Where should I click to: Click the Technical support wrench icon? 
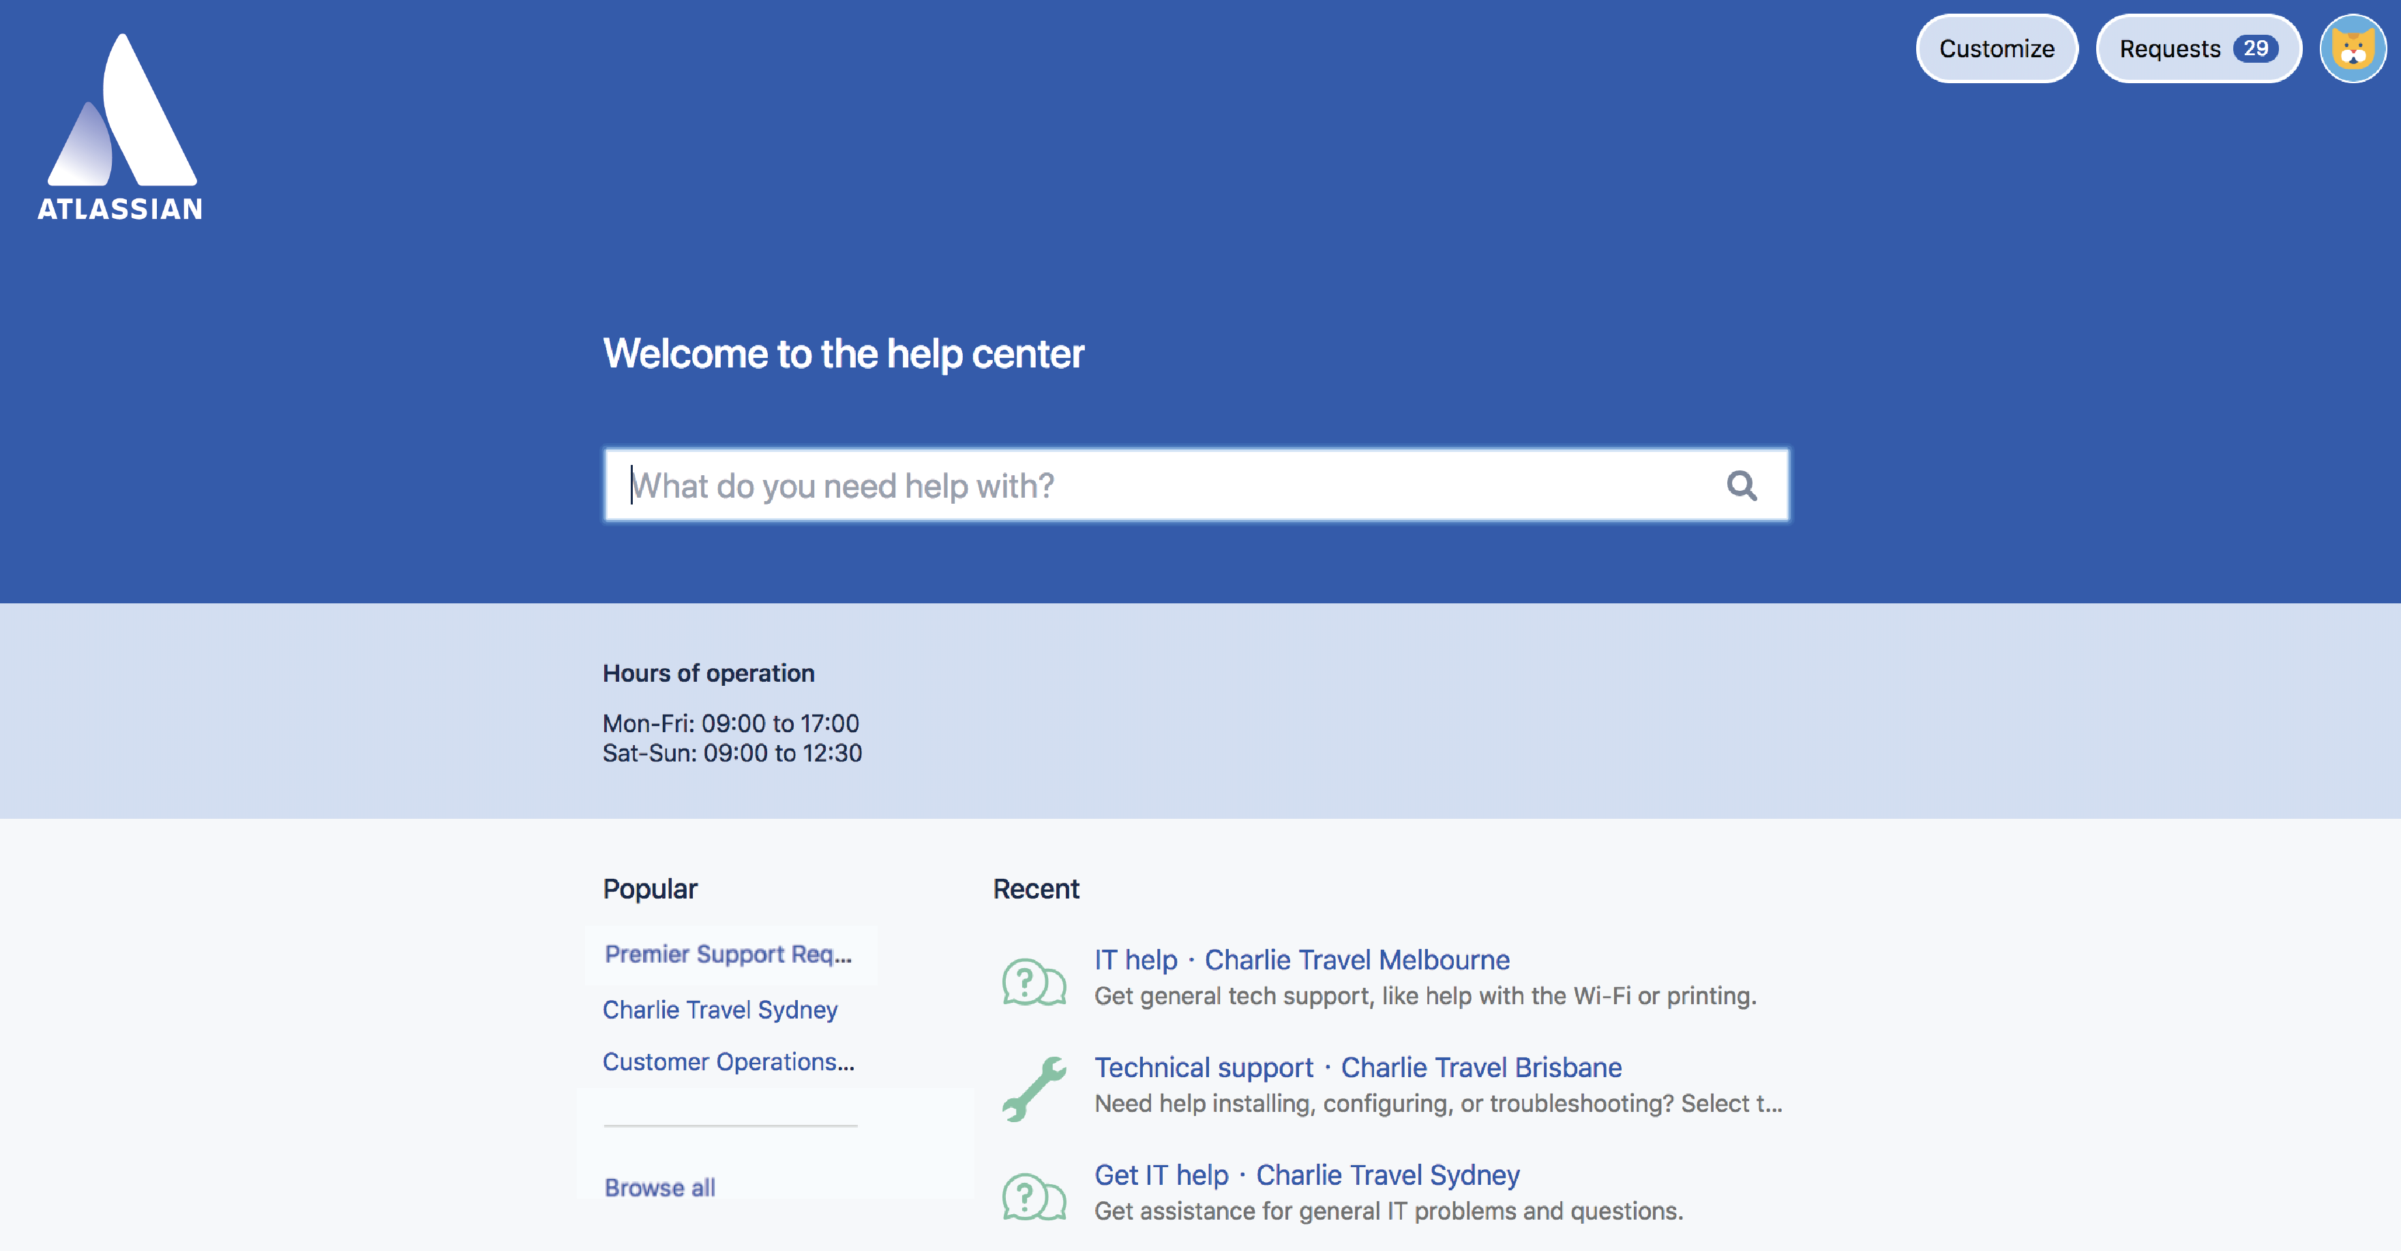1034,1084
